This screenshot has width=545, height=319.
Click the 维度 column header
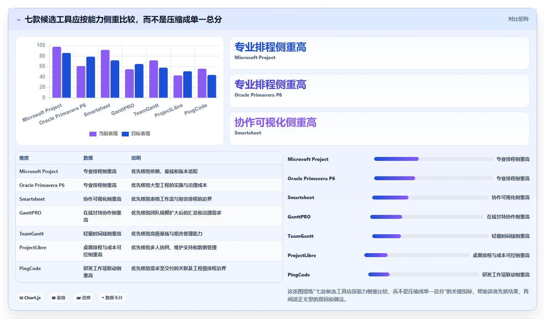pos(24,158)
